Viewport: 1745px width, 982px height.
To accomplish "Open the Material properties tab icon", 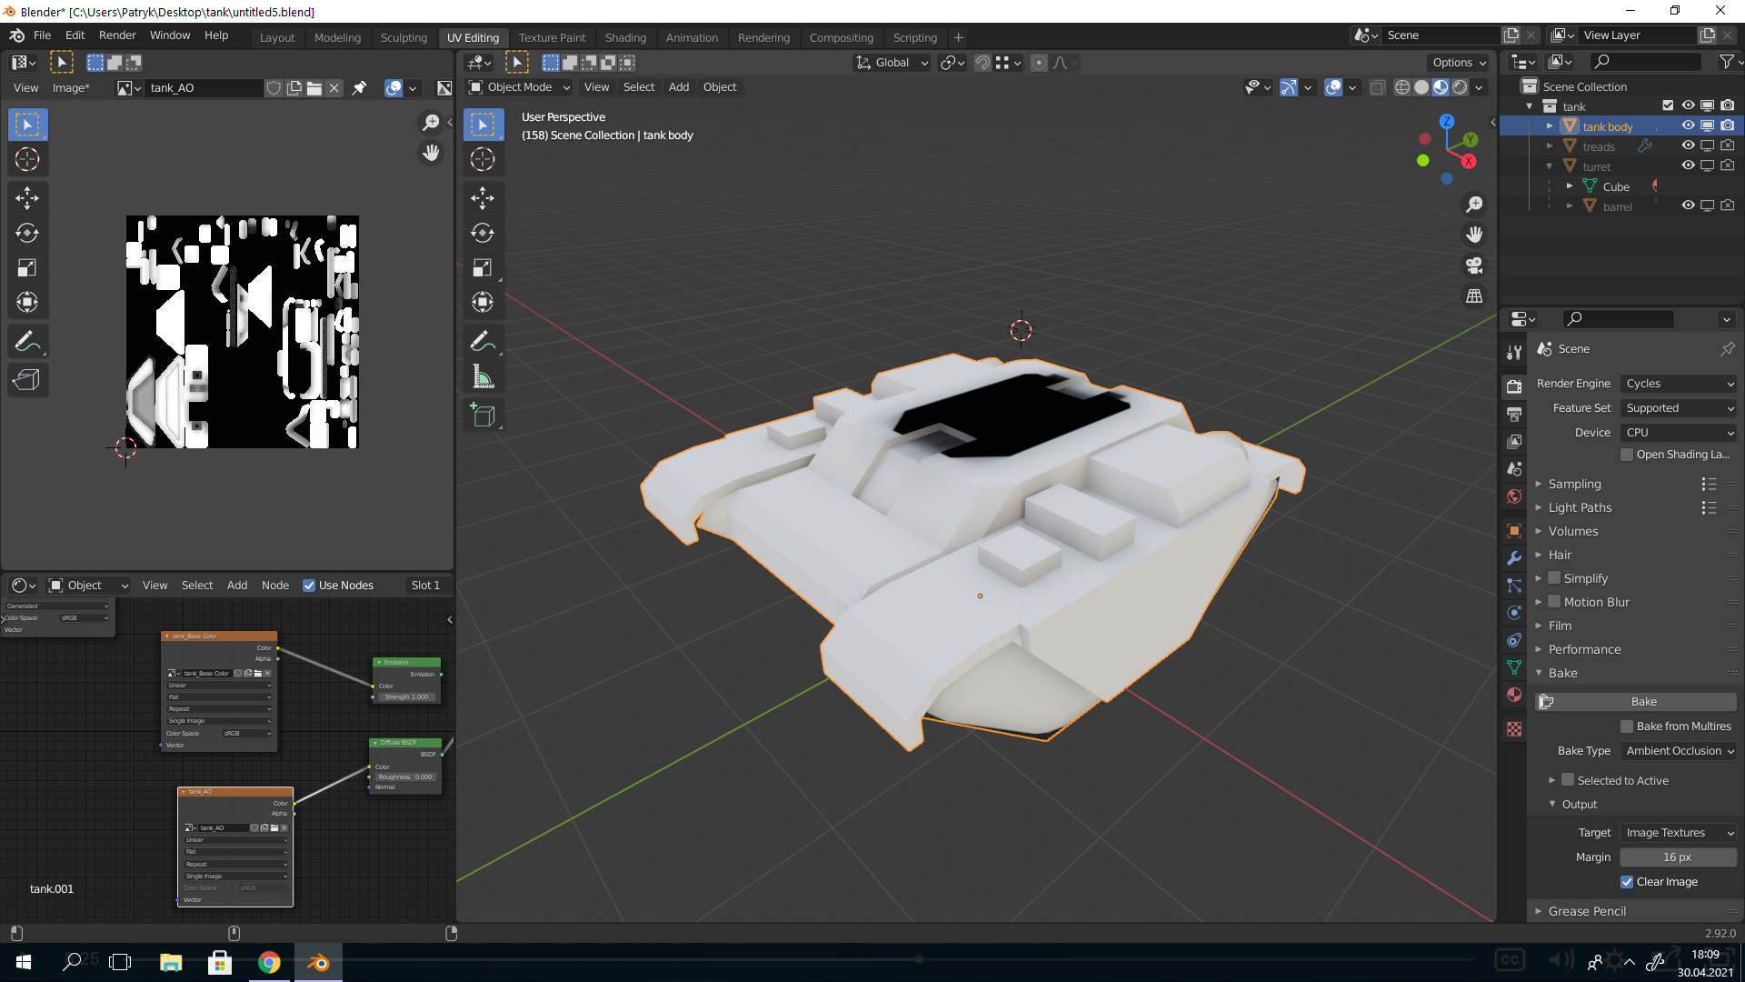I will (x=1514, y=695).
